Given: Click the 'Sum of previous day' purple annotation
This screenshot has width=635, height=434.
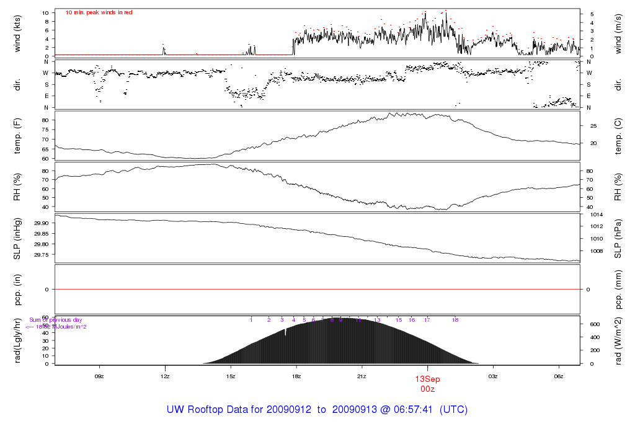Looking at the screenshot, I should click(56, 320).
